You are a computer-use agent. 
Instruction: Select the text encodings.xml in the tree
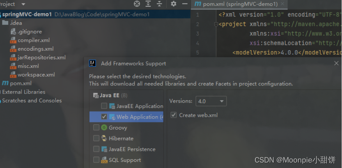(35, 49)
